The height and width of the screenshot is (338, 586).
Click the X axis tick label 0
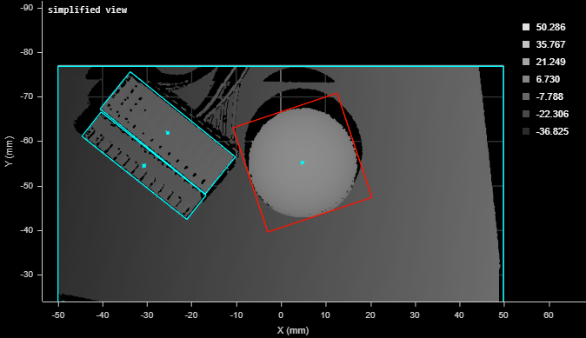click(281, 315)
